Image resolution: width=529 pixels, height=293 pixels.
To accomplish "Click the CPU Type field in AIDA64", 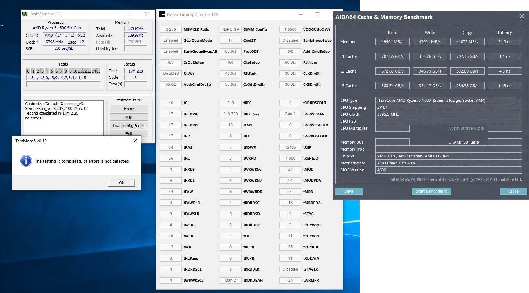I will click(449, 100).
